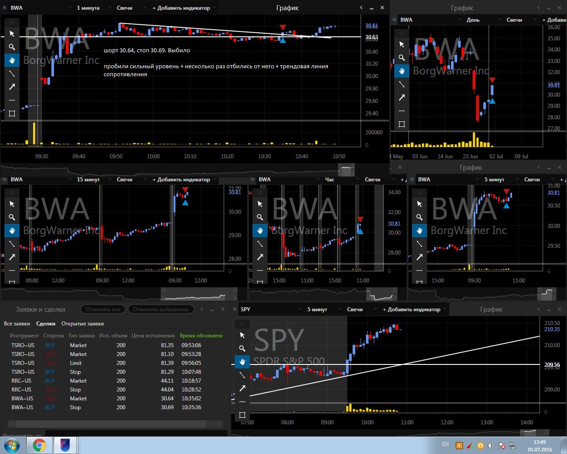Viewport: 567px width, 454px height.
Task: Activate hand pan tool in the hourly BWA chart
Action: (260, 231)
